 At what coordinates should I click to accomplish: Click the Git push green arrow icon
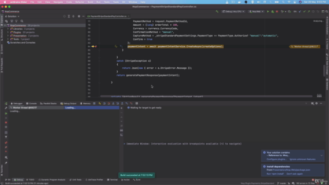pos(308,11)
